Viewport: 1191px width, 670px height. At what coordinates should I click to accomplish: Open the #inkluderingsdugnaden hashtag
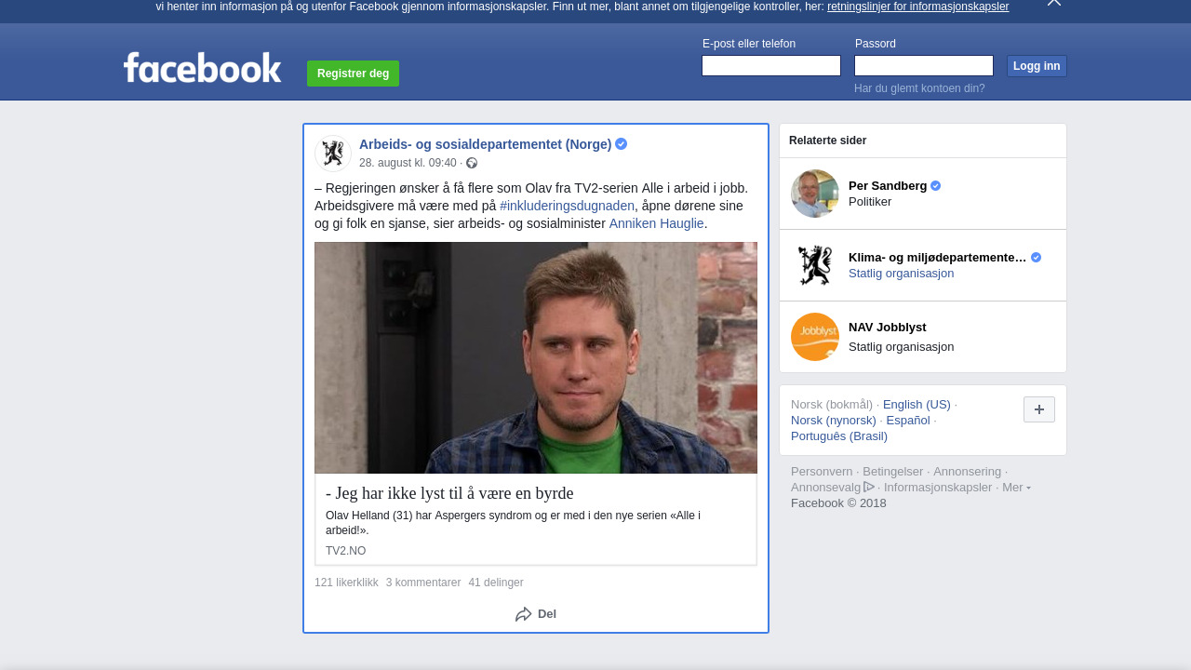coord(567,206)
